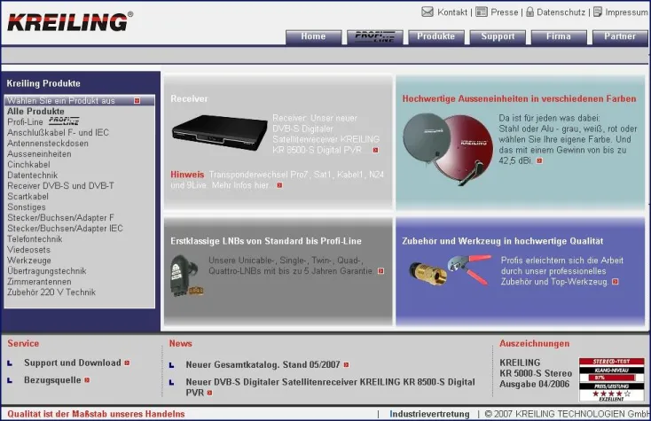Click the Industrievertretung footer link

429,414
